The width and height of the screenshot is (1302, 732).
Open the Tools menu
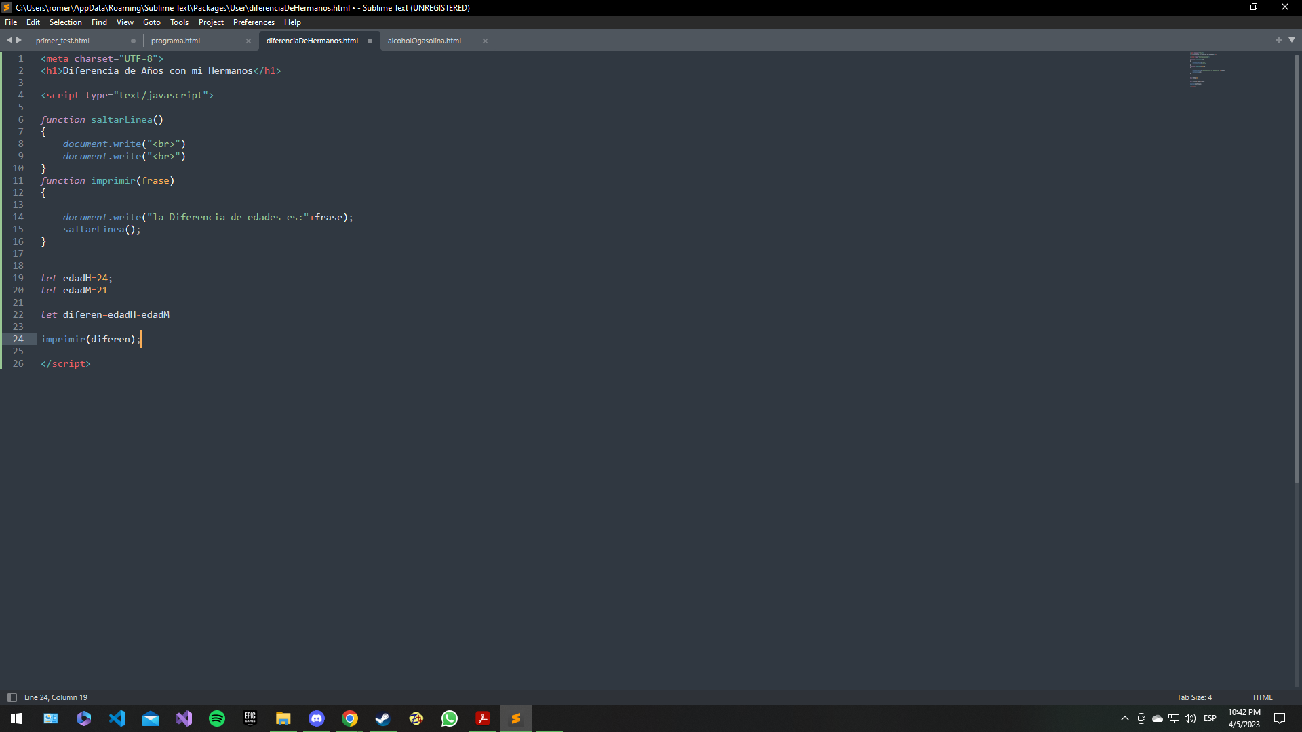(x=179, y=22)
